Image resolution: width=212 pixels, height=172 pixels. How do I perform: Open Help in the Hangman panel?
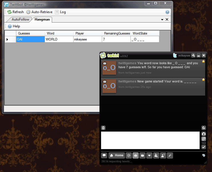tap(14, 26)
